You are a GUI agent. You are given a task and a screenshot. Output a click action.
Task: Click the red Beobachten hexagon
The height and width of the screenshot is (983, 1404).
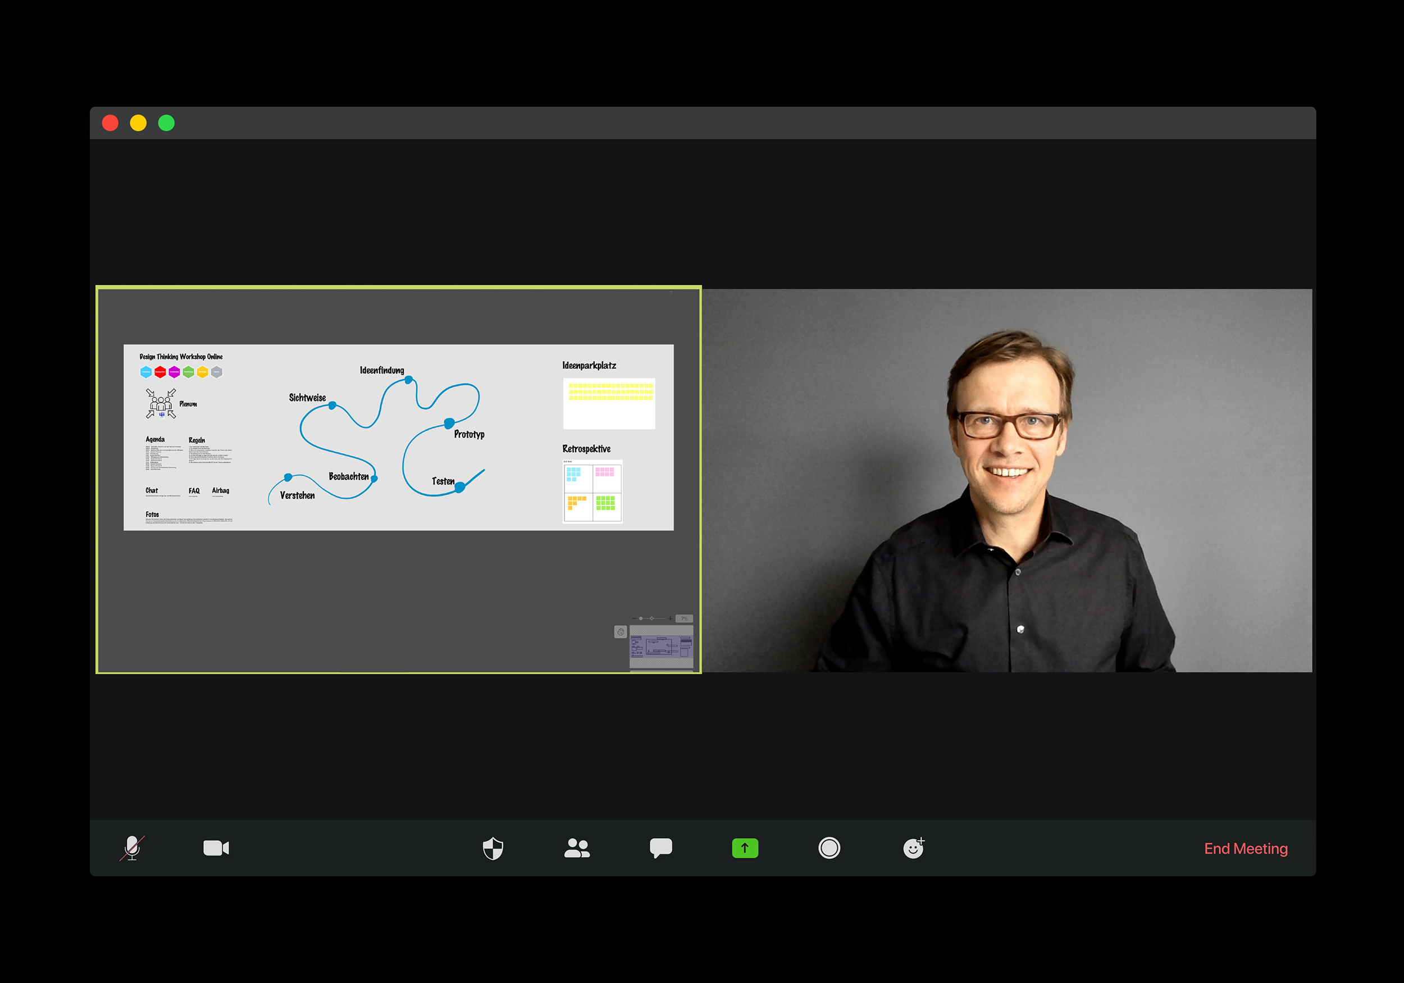pyautogui.click(x=160, y=372)
